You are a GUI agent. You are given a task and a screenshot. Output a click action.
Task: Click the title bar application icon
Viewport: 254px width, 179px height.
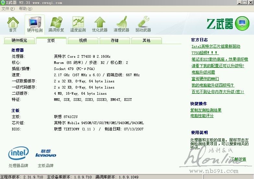[x=3, y=2]
